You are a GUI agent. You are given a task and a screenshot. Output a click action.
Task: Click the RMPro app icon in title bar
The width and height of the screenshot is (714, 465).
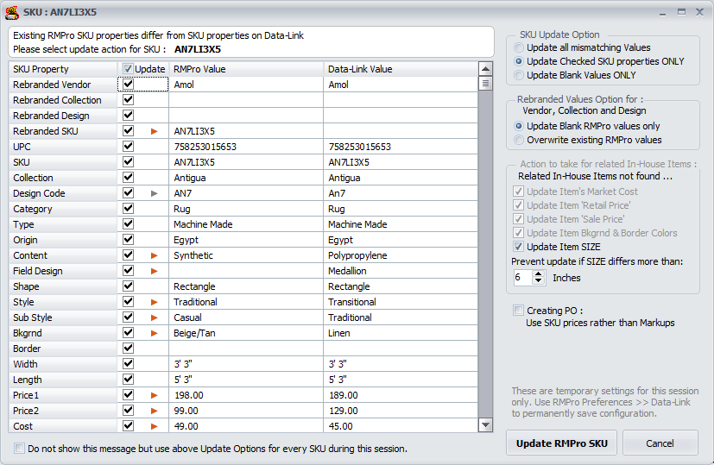(12, 12)
